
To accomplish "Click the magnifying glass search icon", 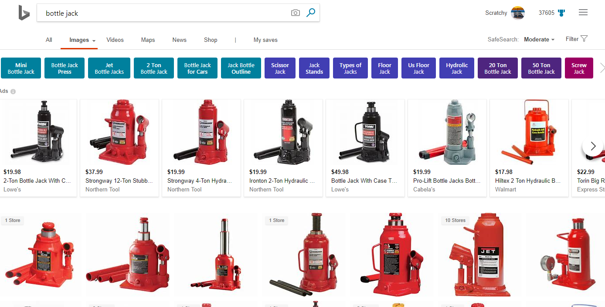I will pyautogui.click(x=311, y=13).
